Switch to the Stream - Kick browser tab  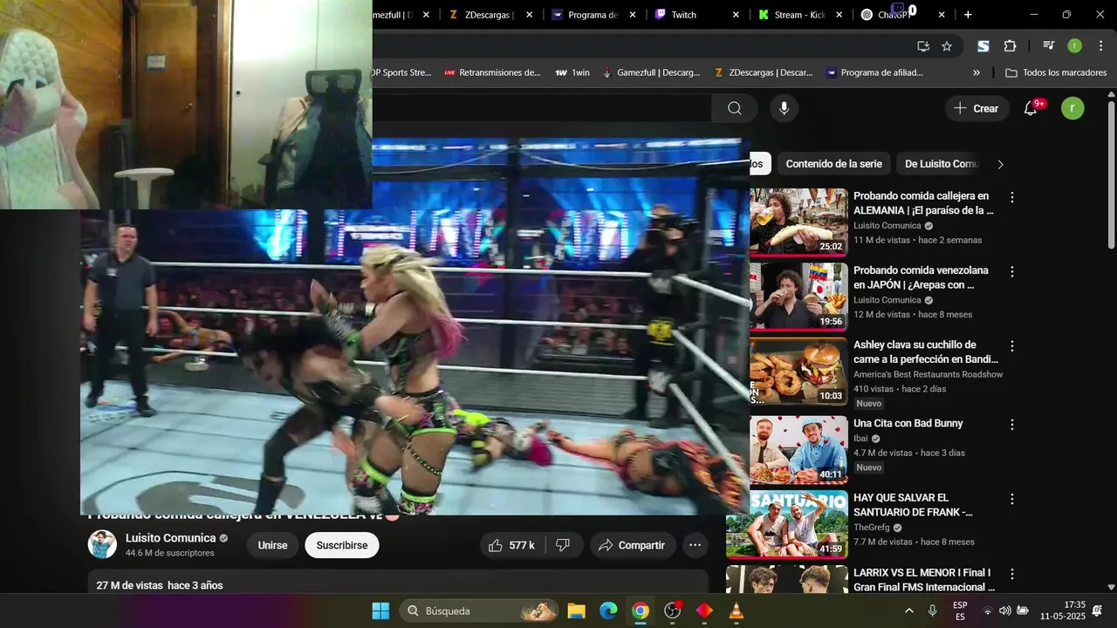800,15
